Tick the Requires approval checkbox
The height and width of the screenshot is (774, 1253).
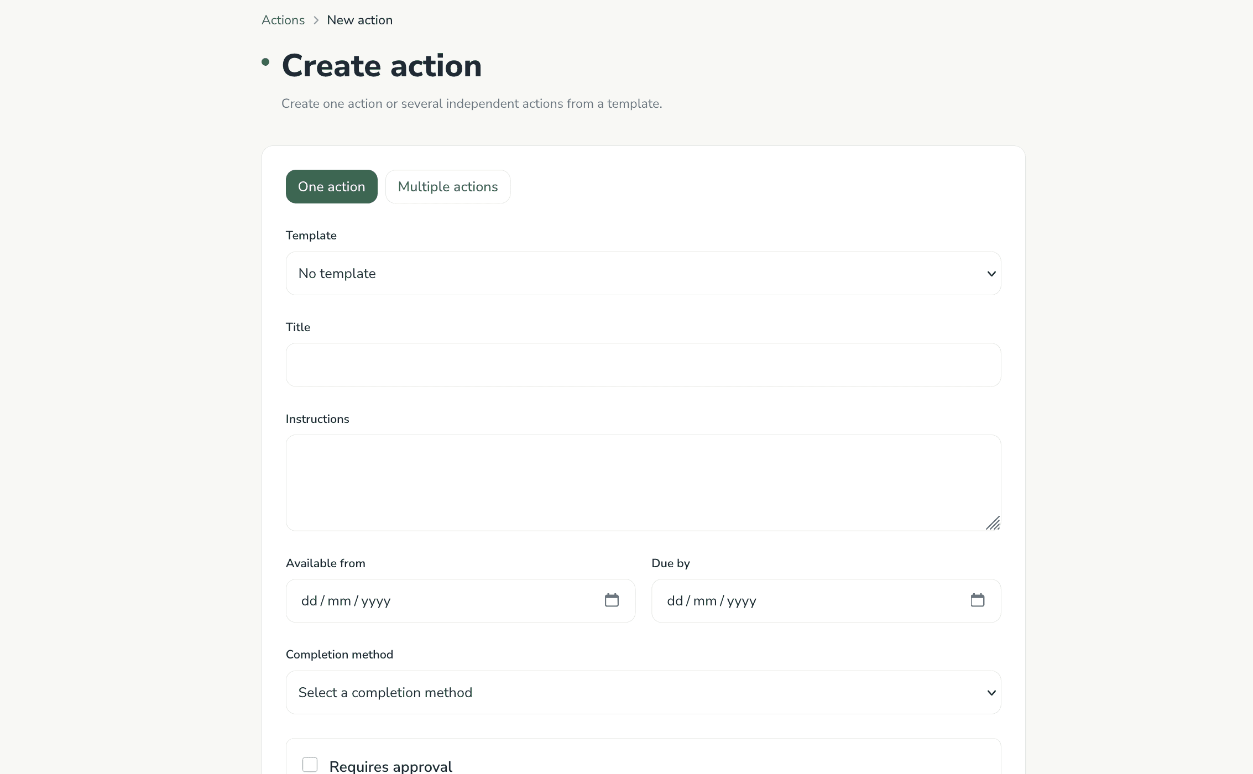310,765
